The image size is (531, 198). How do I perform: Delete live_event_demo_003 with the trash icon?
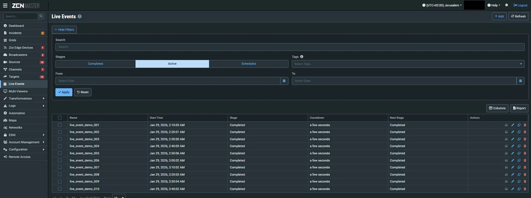[x=525, y=139]
